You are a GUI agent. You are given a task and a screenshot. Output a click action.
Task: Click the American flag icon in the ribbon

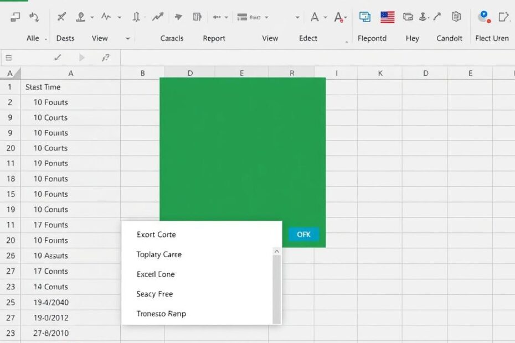[387, 17]
